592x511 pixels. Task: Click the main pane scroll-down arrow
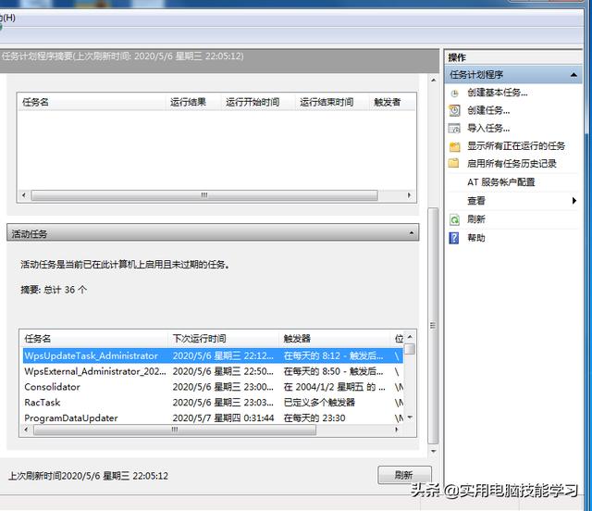pyautogui.click(x=433, y=451)
